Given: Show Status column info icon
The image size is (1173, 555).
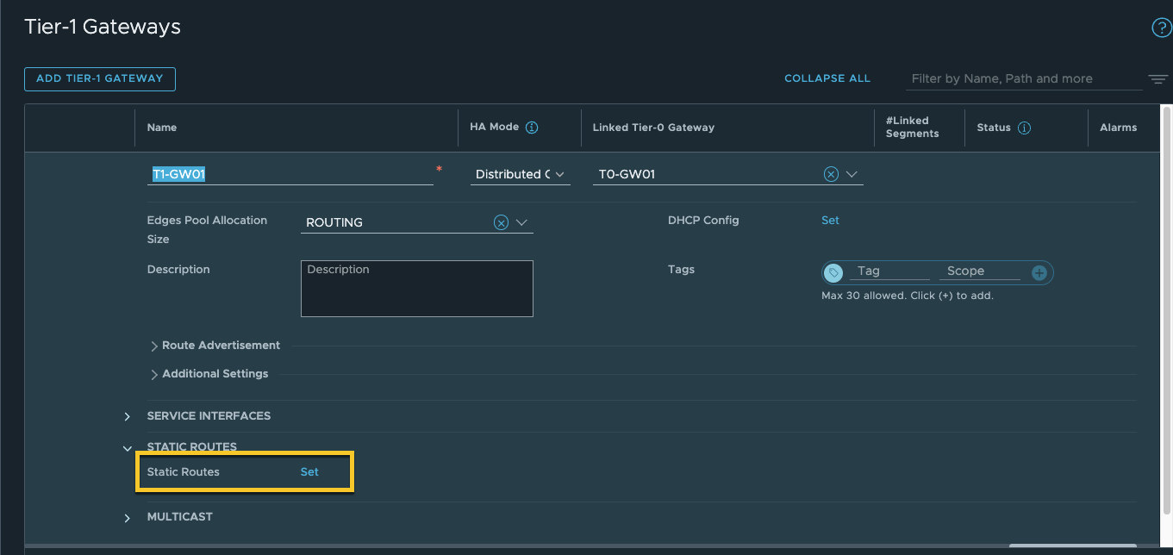Looking at the screenshot, I should (1024, 128).
